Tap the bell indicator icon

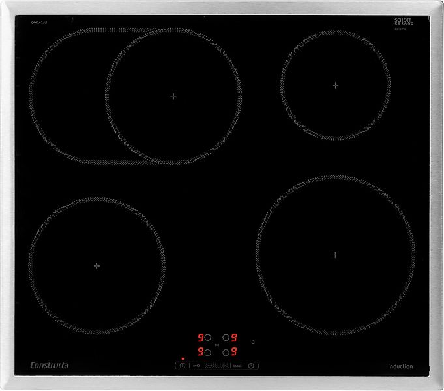(253, 342)
